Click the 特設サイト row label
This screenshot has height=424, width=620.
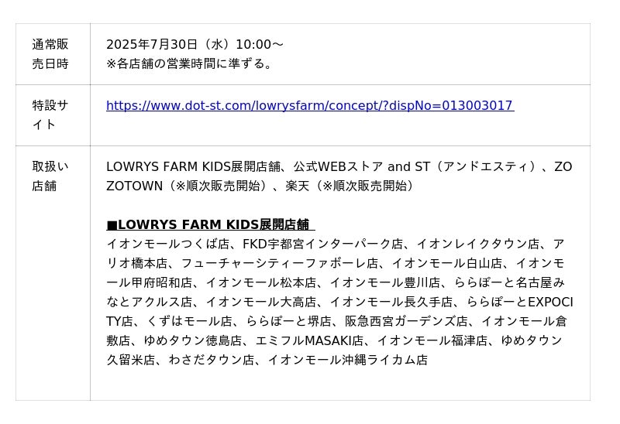[x=50, y=115]
